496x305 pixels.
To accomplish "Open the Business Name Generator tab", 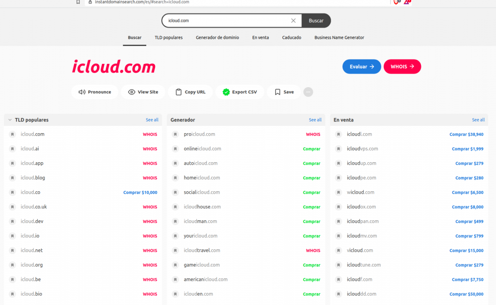I will point(339,38).
